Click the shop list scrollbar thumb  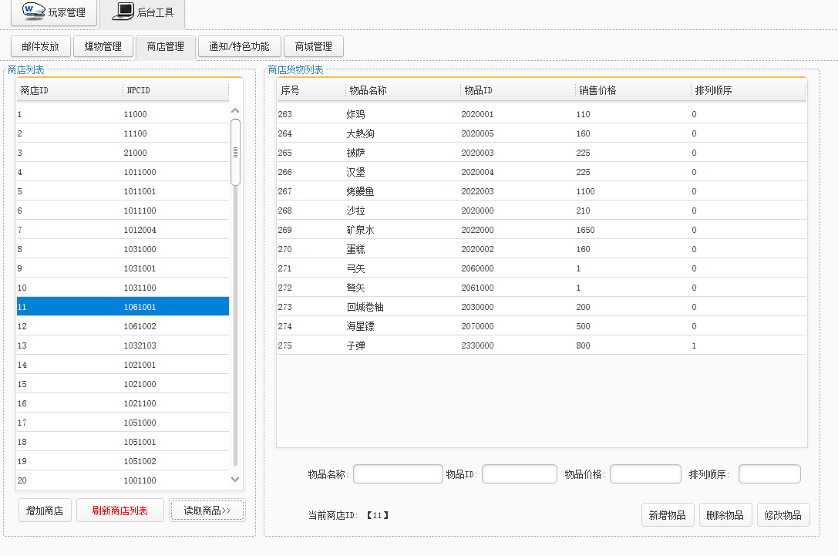pos(235,153)
